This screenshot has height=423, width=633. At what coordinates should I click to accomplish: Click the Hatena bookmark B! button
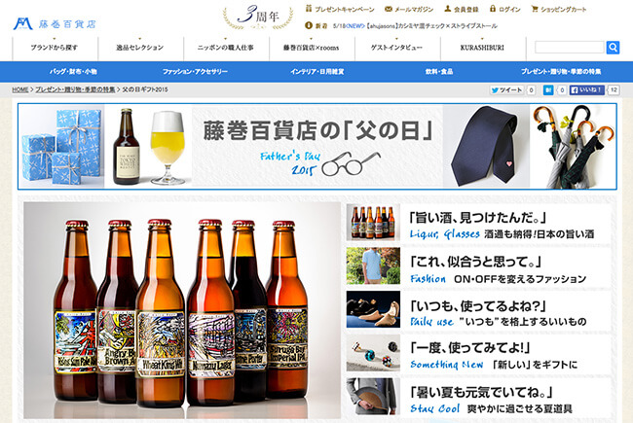[549, 89]
